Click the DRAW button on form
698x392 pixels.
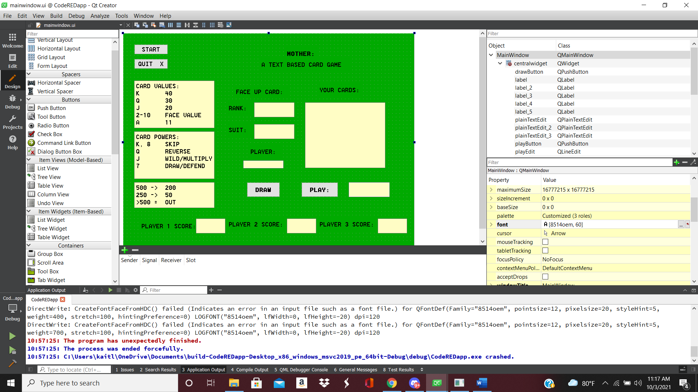pyautogui.click(x=263, y=190)
